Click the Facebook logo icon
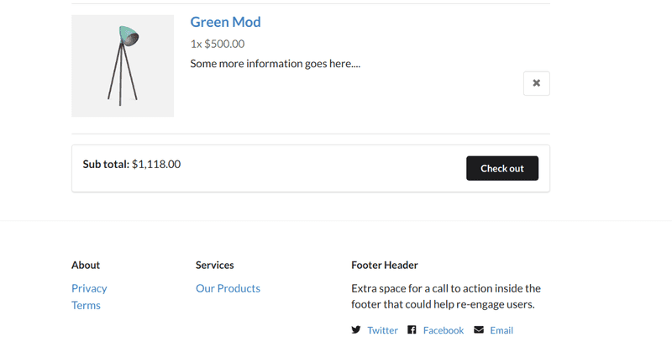Screen dimensions: 672x342 coord(412,329)
